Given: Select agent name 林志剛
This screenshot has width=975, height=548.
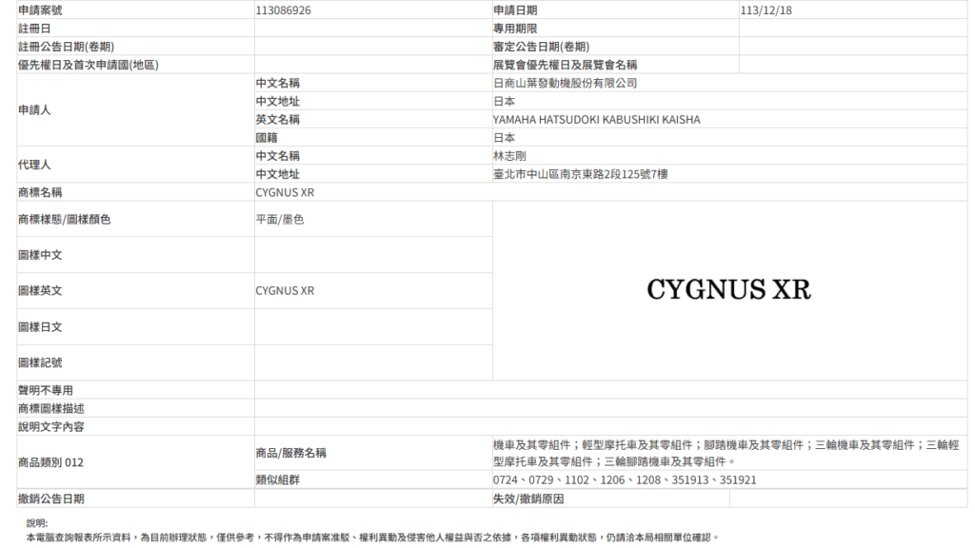Looking at the screenshot, I should click(509, 155).
